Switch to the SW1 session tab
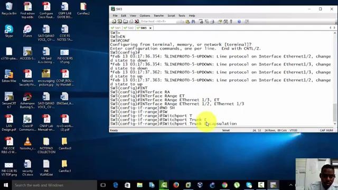This screenshot has width=338, height=190. [116, 28]
